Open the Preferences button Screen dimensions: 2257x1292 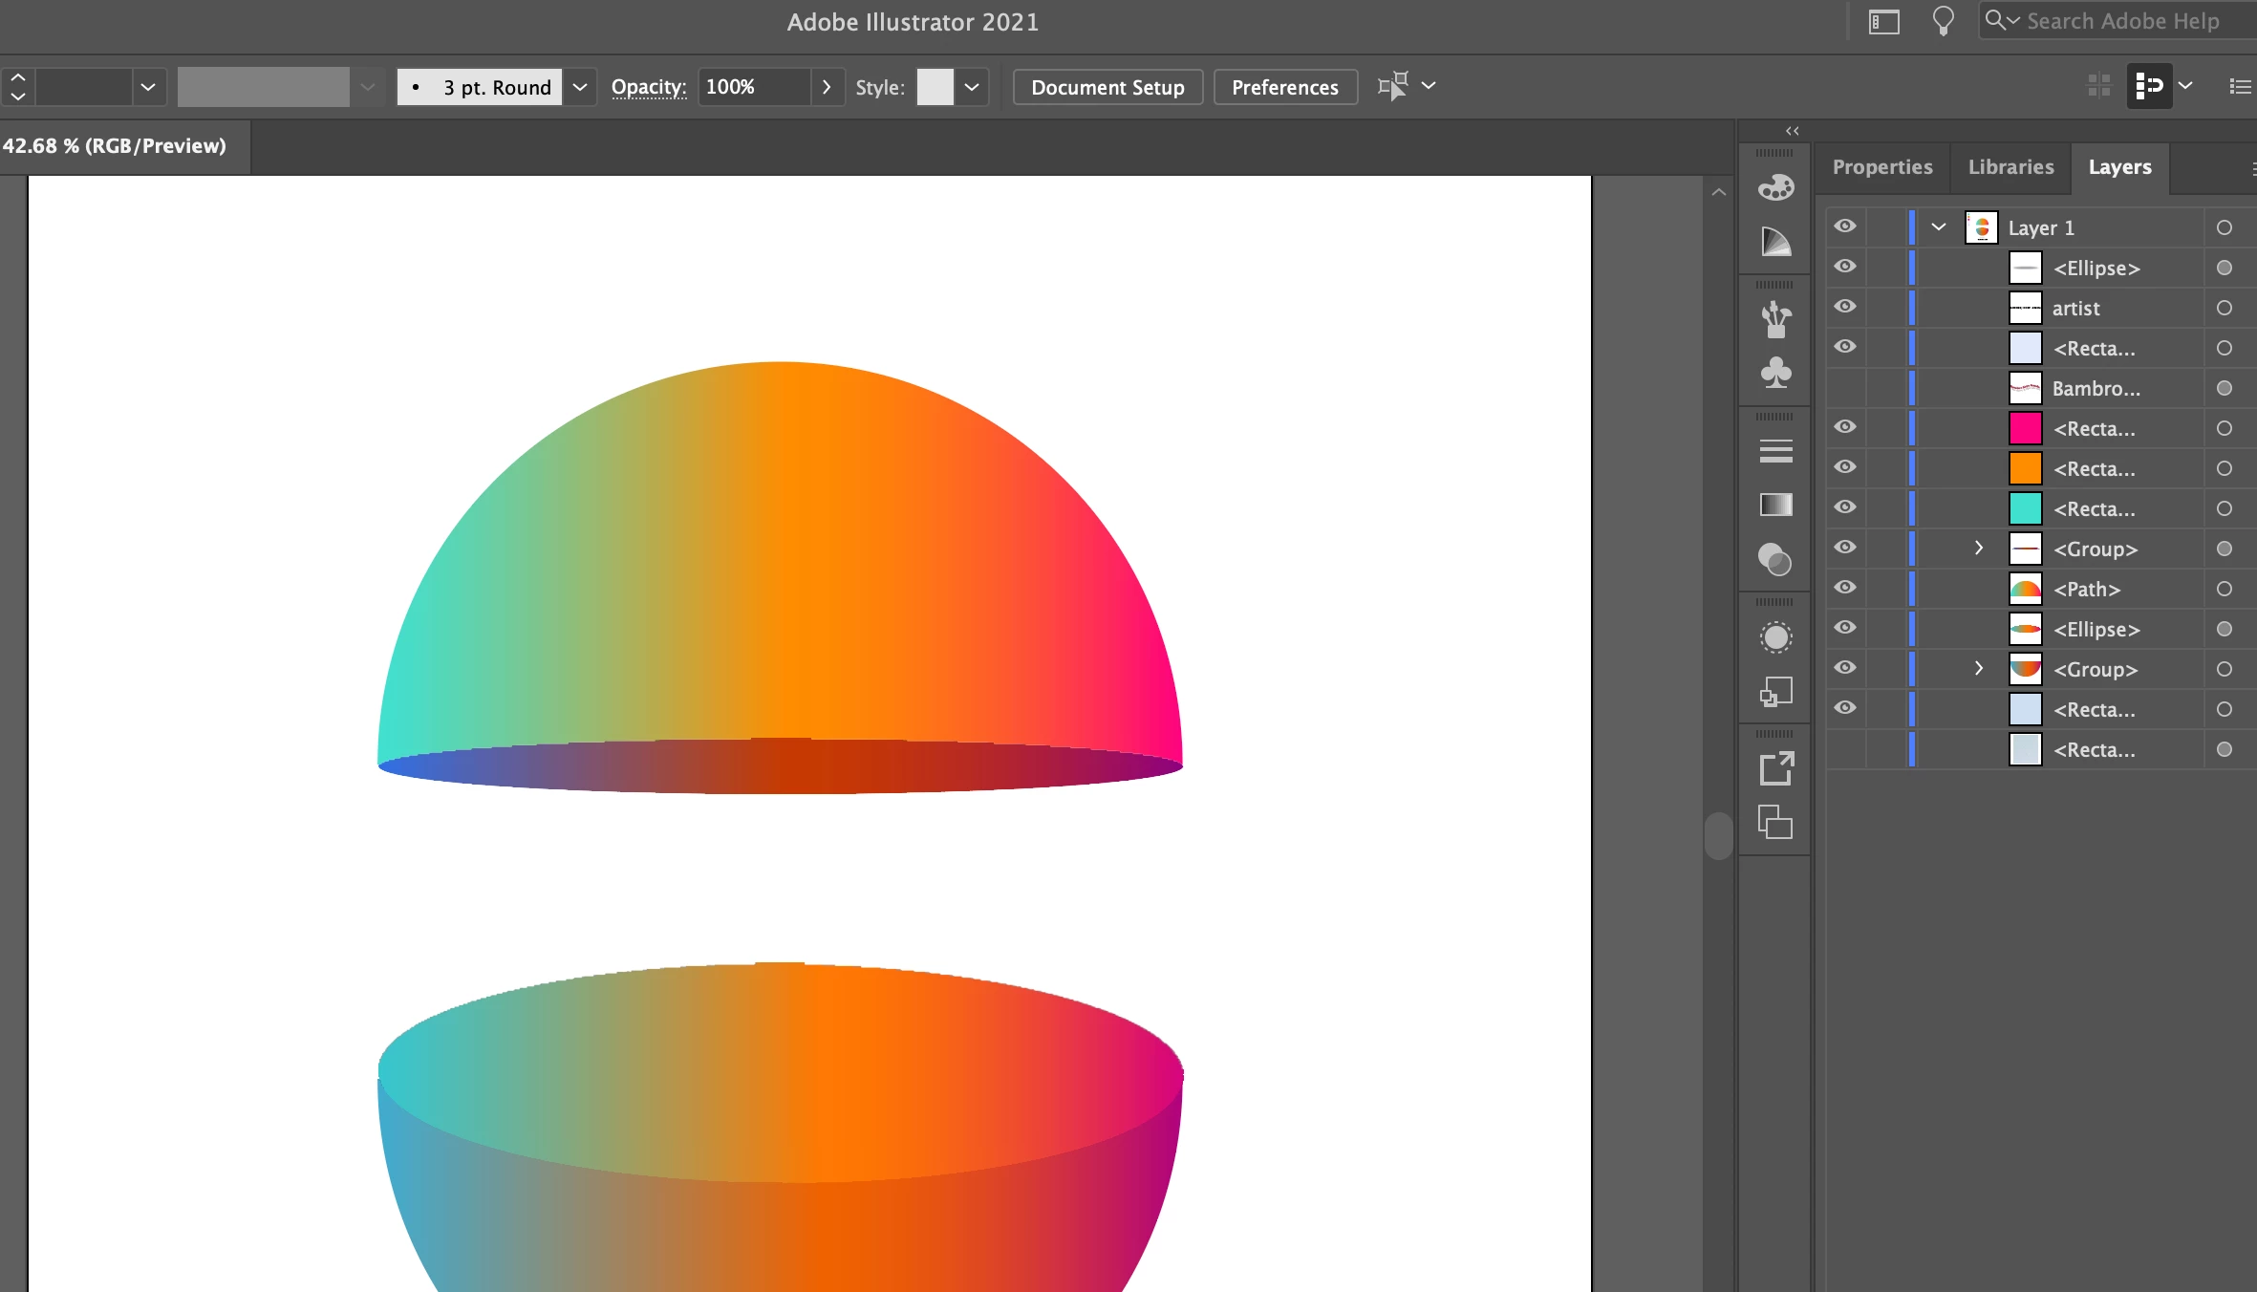[x=1284, y=87]
